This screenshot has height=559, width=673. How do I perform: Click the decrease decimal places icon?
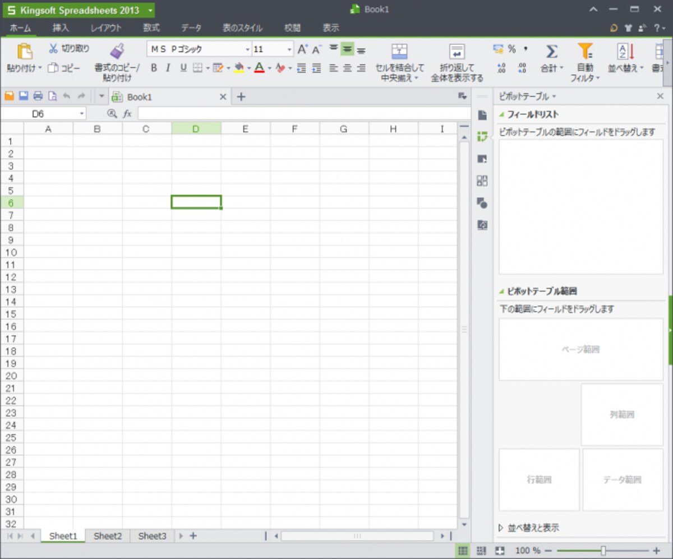pyautogui.click(x=522, y=68)
